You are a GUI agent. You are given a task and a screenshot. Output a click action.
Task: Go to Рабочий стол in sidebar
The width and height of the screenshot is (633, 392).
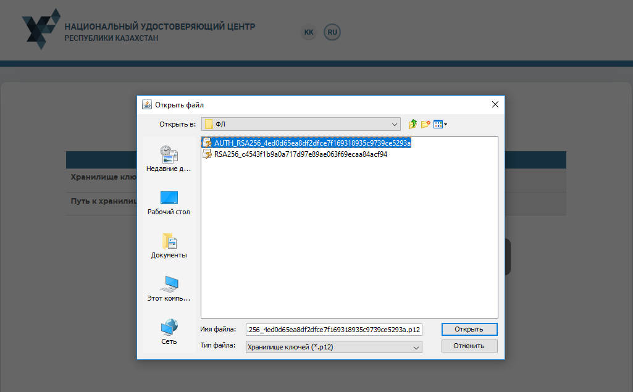[169, 202]
